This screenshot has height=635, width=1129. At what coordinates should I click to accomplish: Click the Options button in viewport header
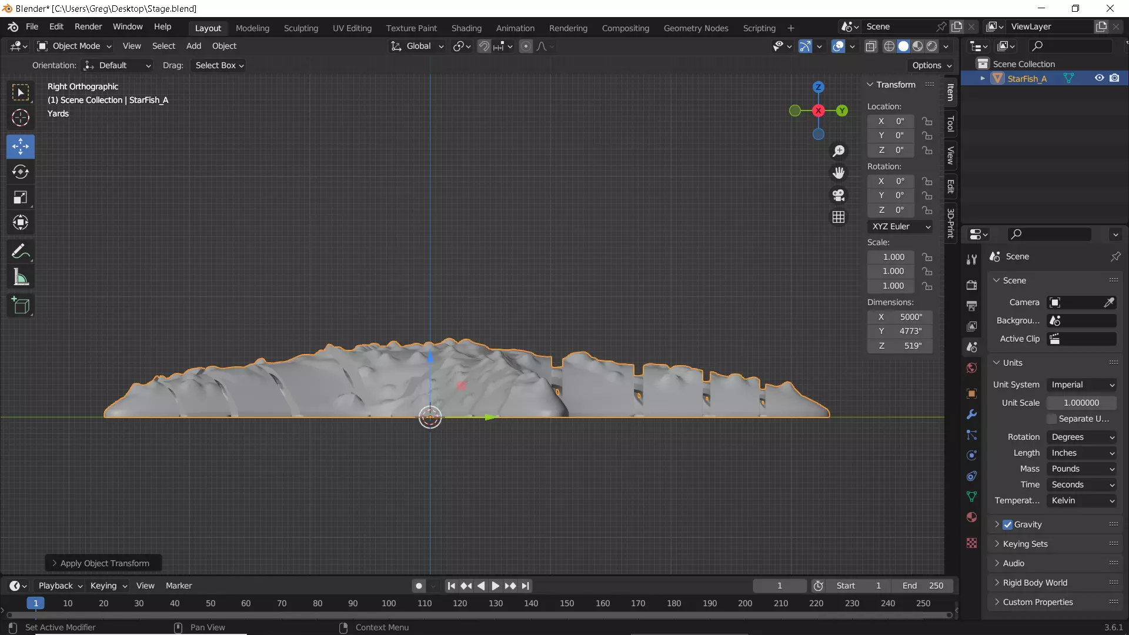tap(931, 65)
